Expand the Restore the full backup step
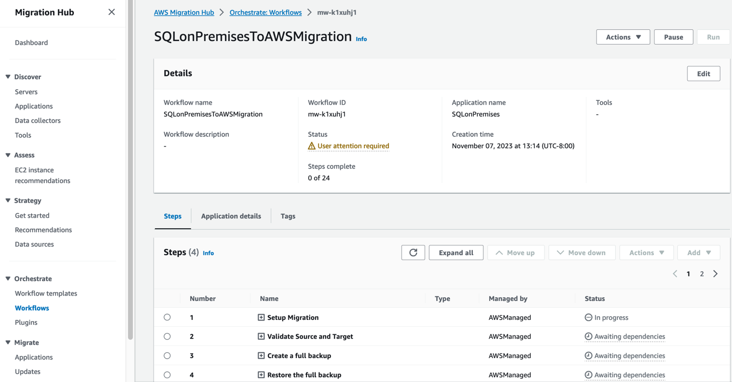The height and width of the screenshot is (382, 732). tap(261, 375)
